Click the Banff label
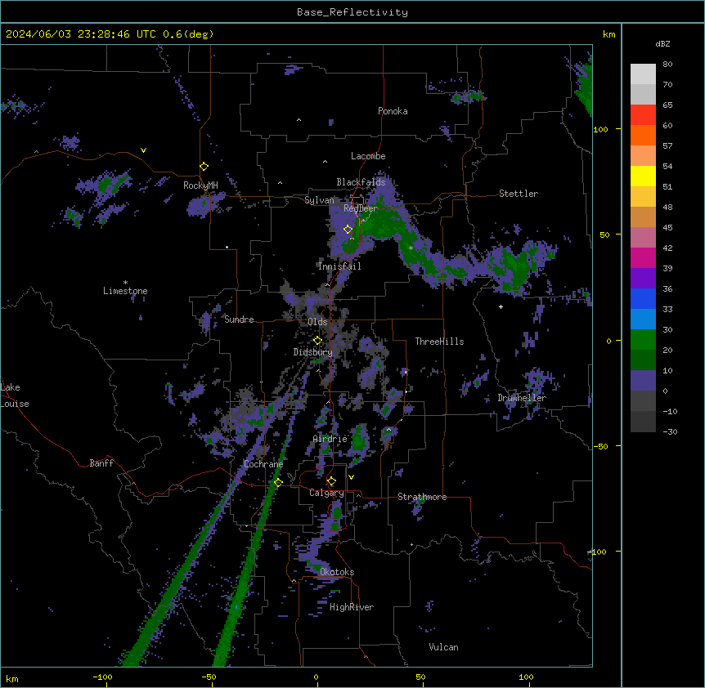 (x=101, y=463)
